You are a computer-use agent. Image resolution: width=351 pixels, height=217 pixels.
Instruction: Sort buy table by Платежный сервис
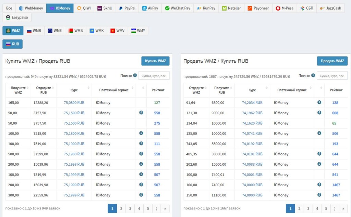(114, 90)
